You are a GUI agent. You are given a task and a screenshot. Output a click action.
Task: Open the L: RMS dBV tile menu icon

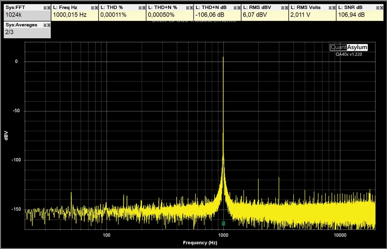tap(283, 7)
